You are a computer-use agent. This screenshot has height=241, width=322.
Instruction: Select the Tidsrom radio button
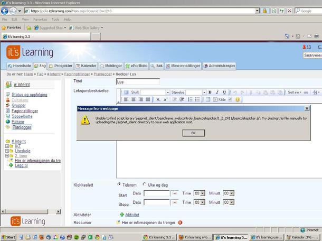pos(119,184)
